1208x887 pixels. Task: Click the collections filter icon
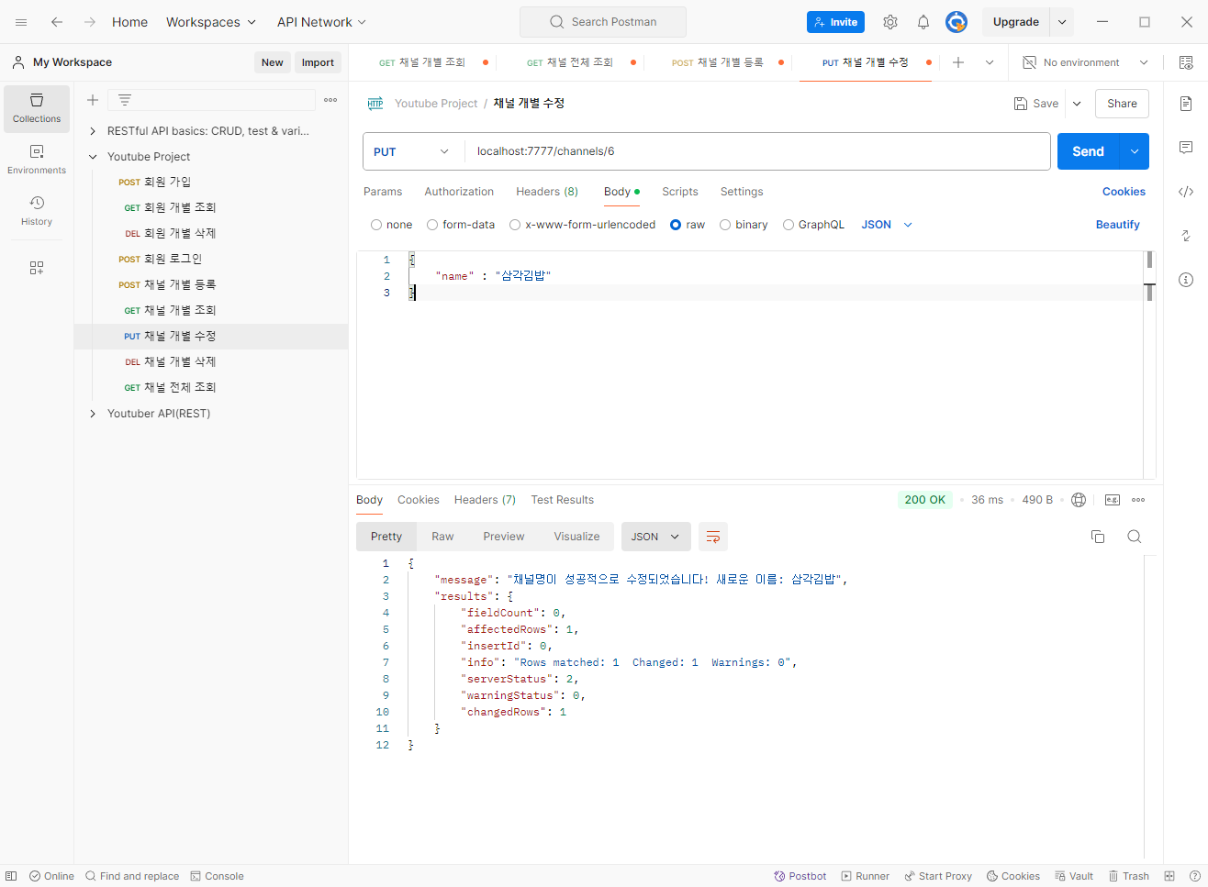tap(125, 100)
